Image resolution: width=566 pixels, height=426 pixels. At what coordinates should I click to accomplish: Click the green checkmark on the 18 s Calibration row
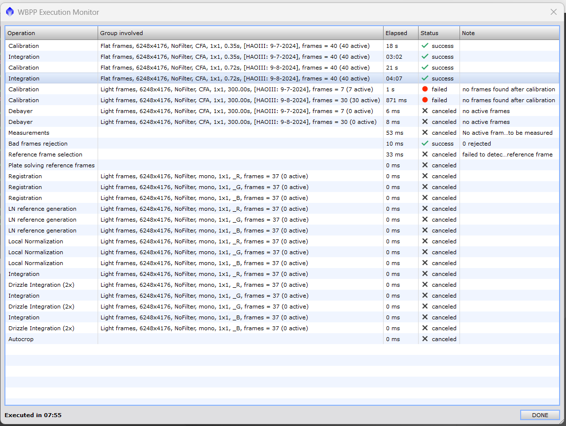click(425, 45)
